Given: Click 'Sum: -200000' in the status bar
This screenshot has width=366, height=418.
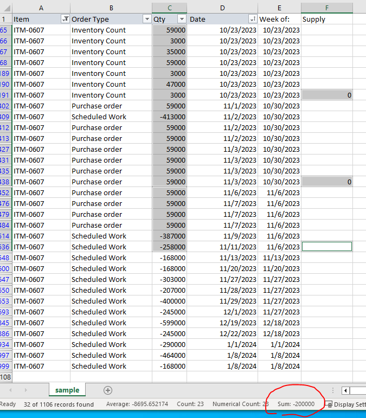Looking at the screenshot, I should (296, 404).
